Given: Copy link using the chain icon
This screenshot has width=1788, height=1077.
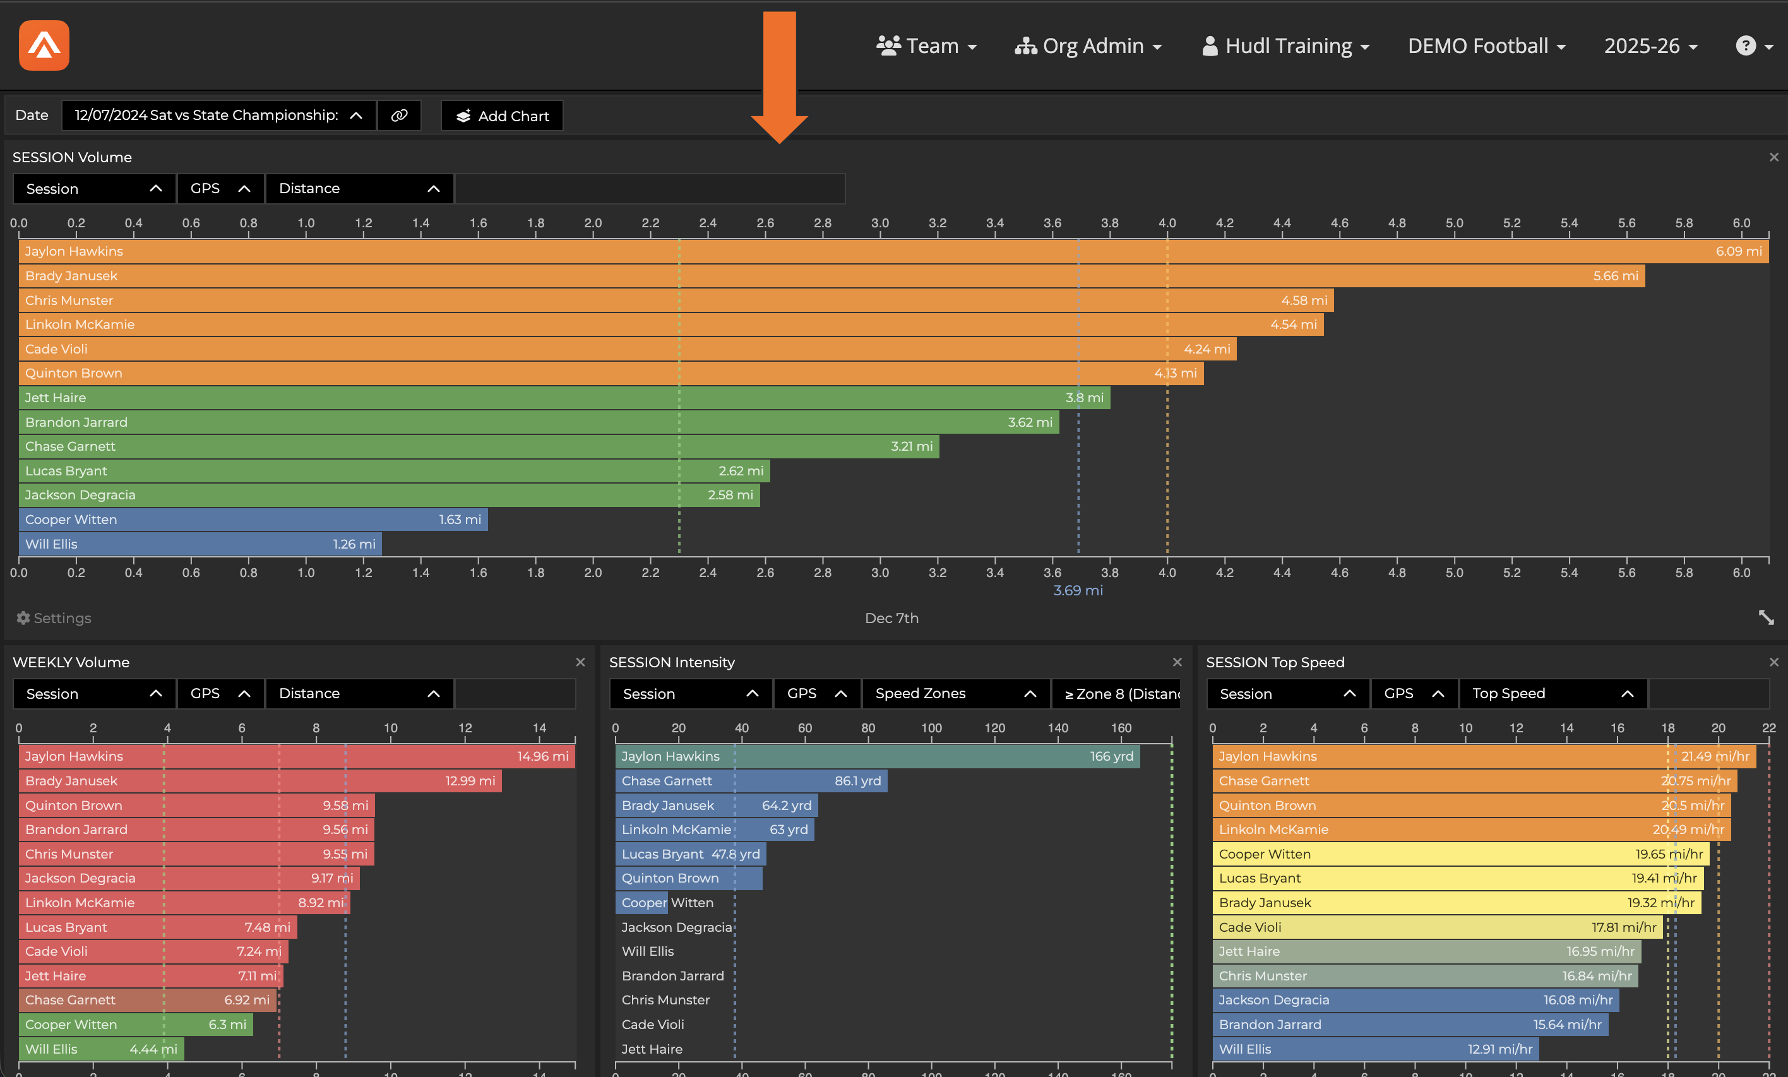Looking at the screenshot, I should (399, 116).
